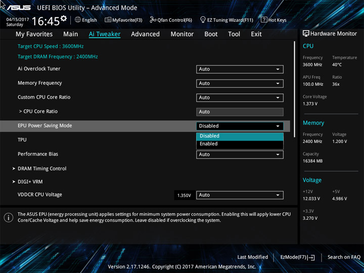Switch to the Boot tab
Screen dimensions: 364x273
[211, 34]
